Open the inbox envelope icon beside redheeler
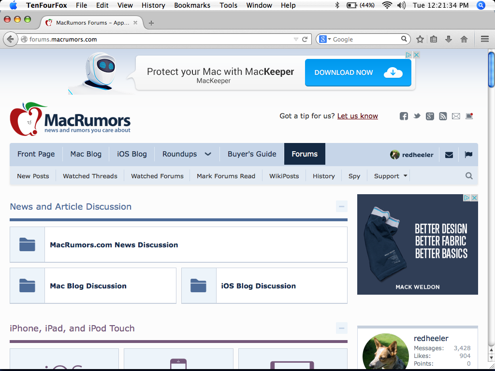 (449, 155)
